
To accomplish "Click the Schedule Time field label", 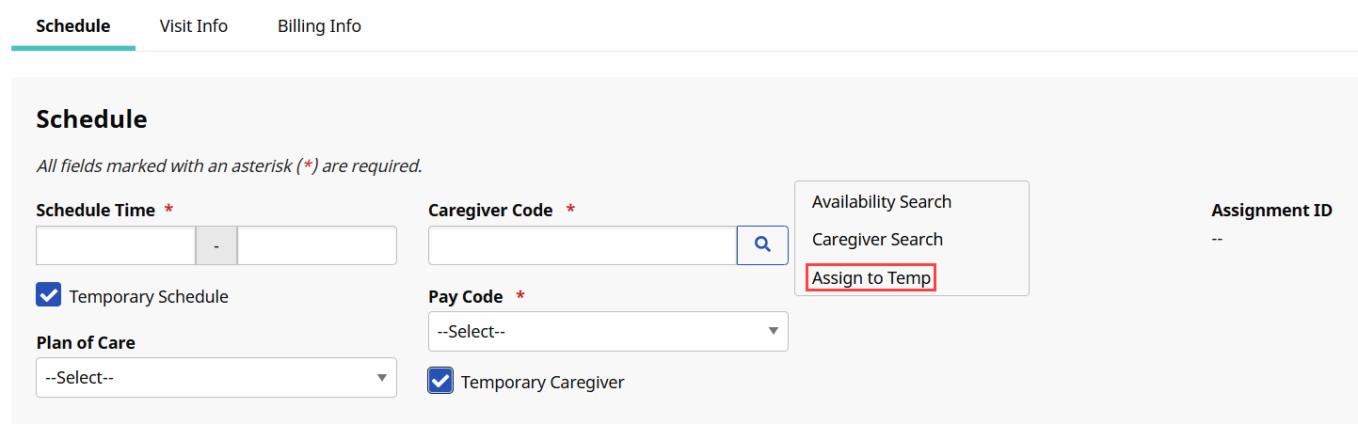I will tap(95, 211).
